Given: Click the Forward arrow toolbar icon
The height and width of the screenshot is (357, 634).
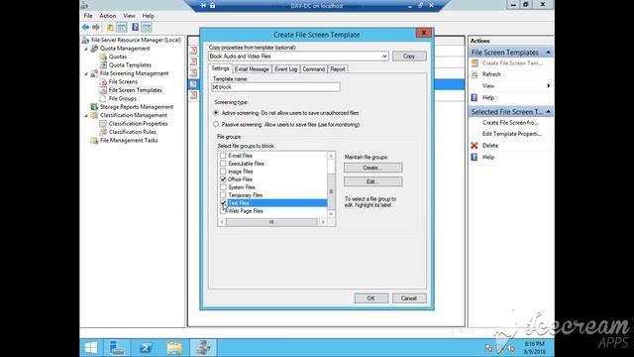Looking at the screenshot, I should click(96, 27).
